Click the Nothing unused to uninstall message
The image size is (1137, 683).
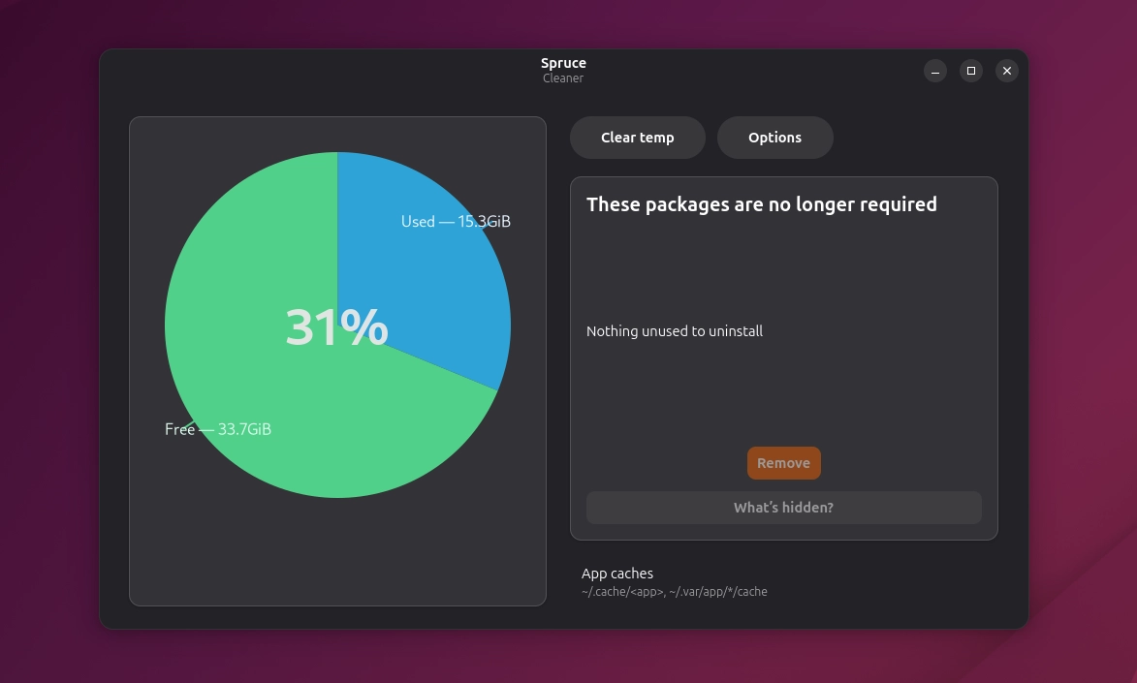pos(675,331)
